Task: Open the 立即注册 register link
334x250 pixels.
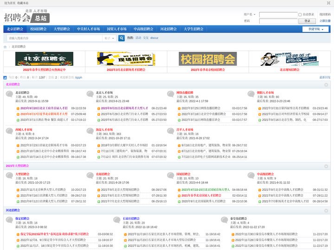Action: (325, 21)
